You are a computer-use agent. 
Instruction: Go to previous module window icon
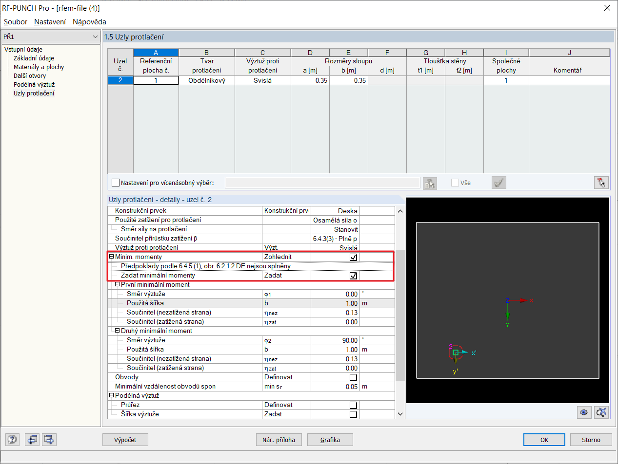32,440
